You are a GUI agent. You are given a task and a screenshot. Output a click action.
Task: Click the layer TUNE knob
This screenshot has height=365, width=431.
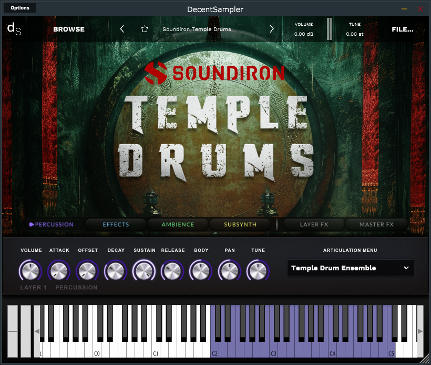[258, 271]
